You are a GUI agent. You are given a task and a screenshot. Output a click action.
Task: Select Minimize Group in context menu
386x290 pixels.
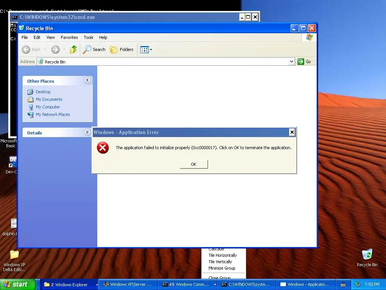coord(222,268)
